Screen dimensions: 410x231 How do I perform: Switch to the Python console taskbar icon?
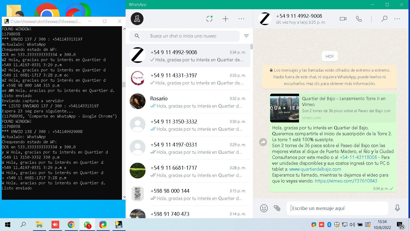pos(119,225)
